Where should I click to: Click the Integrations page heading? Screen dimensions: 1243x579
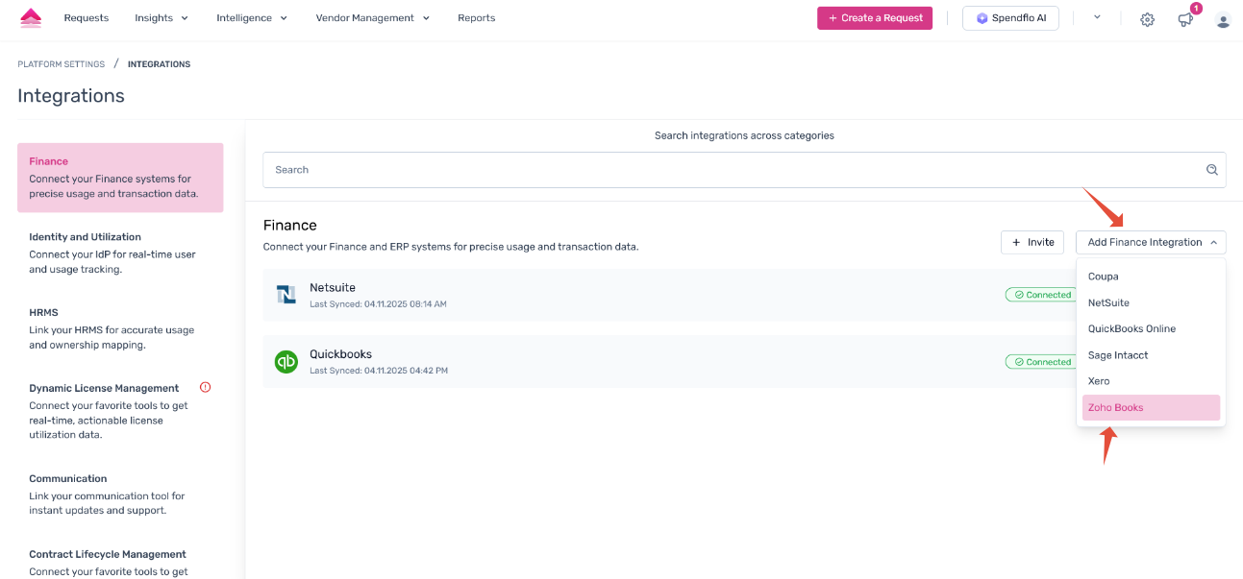71,96
